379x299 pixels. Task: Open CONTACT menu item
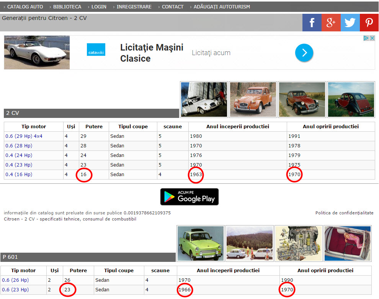pyautogui.click(x=173, y=7)
